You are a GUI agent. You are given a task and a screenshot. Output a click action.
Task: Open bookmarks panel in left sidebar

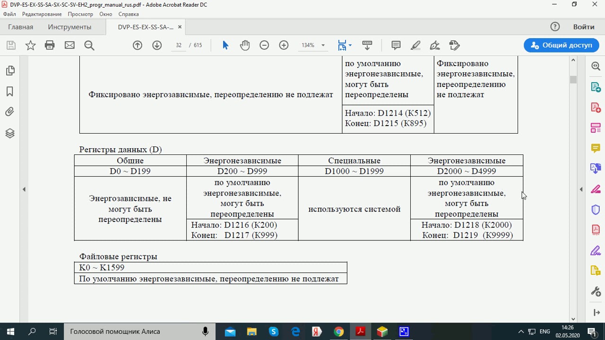[10, 92]
